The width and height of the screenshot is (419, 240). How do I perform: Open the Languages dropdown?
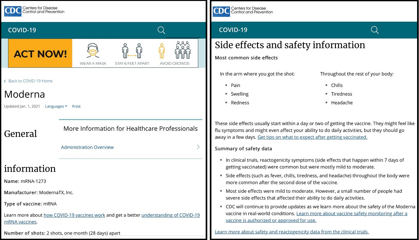click(56, 106)
